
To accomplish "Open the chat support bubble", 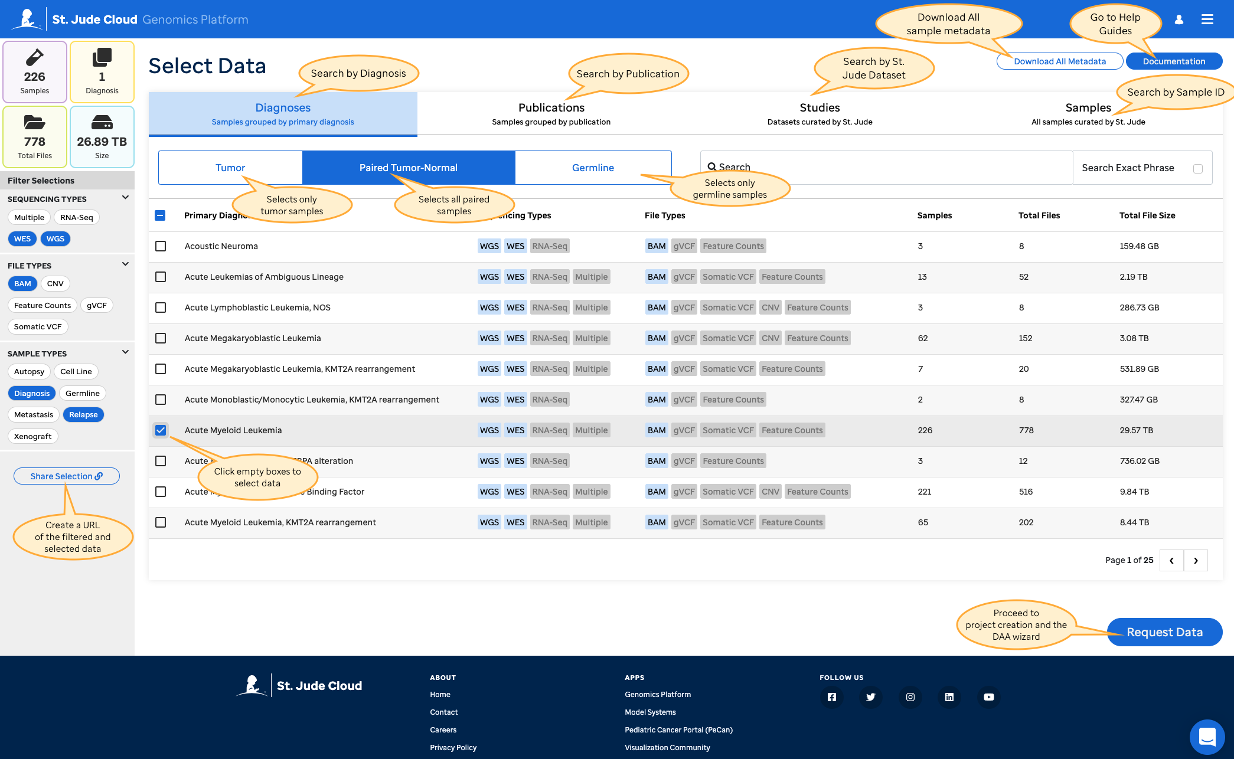I will [1207, 736].
